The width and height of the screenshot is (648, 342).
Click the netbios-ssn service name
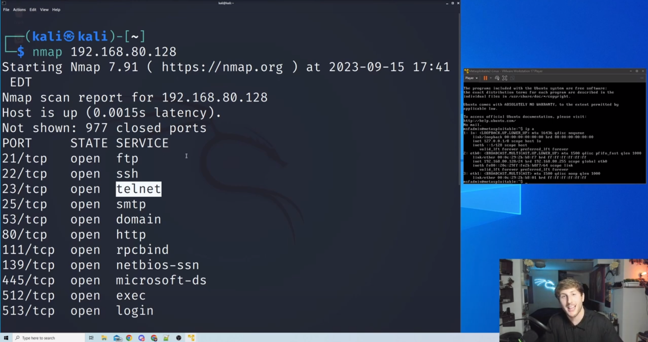coord(157,265)
